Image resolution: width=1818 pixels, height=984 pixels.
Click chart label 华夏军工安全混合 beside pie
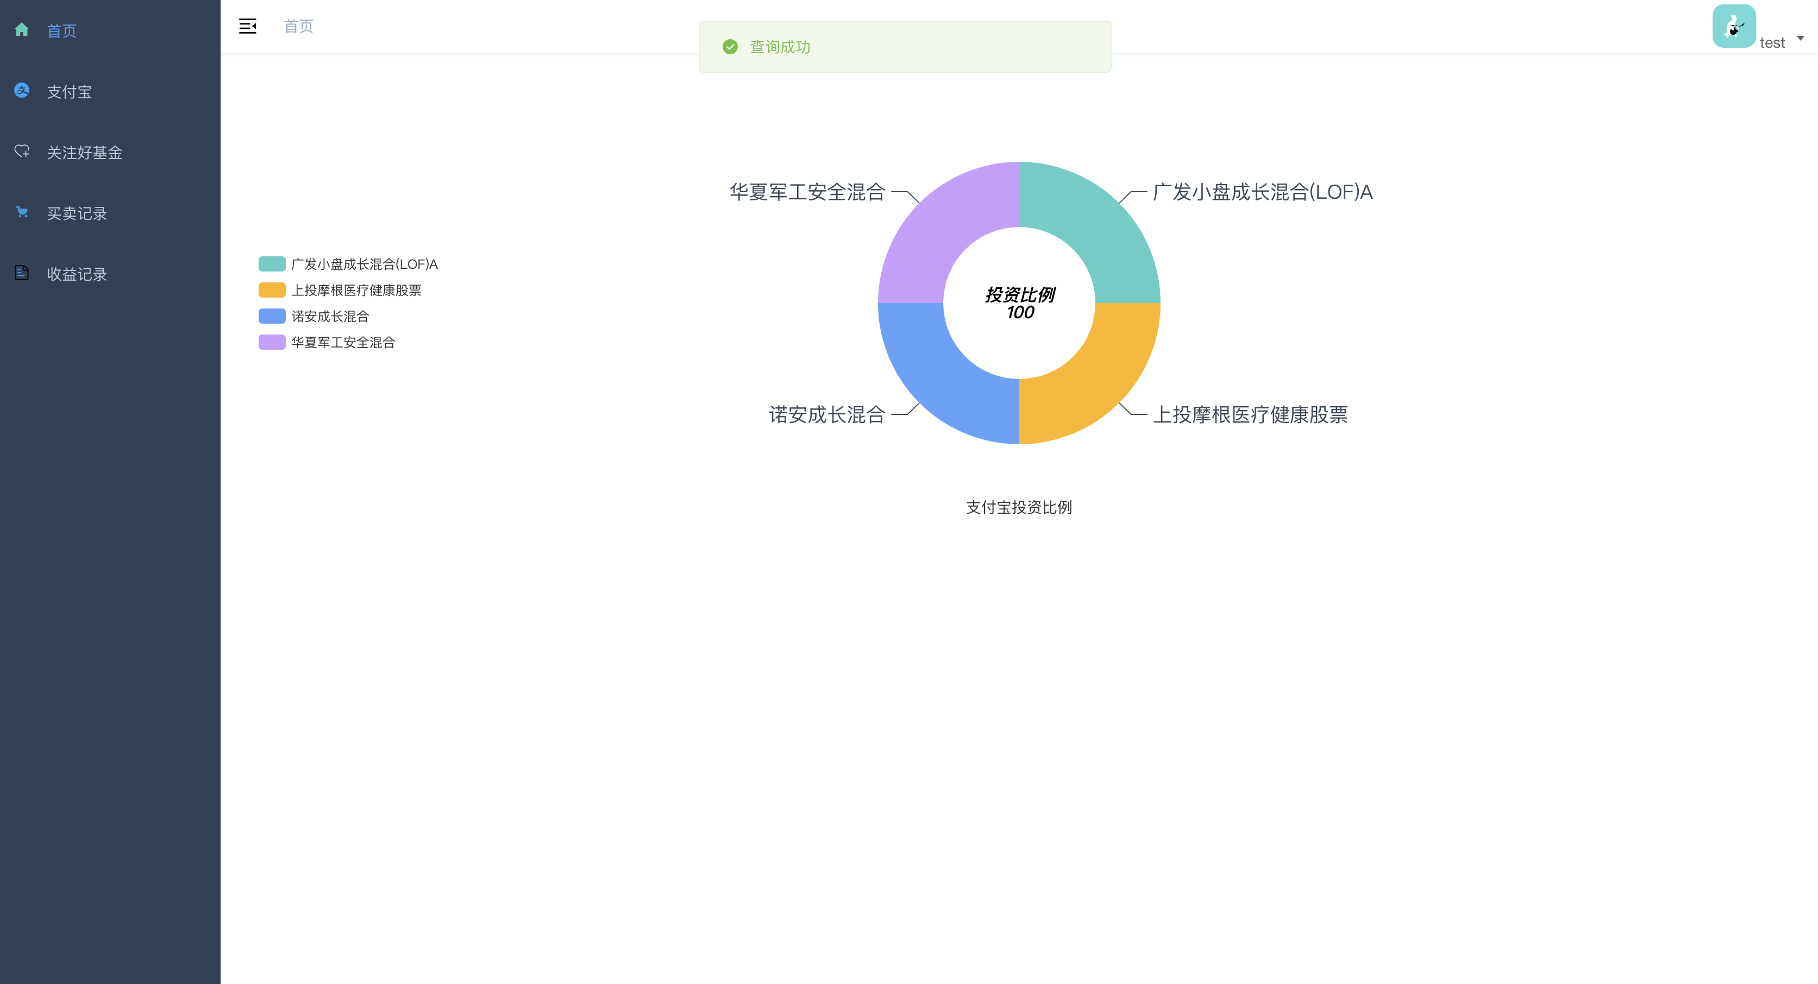click(x=807, y=192)
